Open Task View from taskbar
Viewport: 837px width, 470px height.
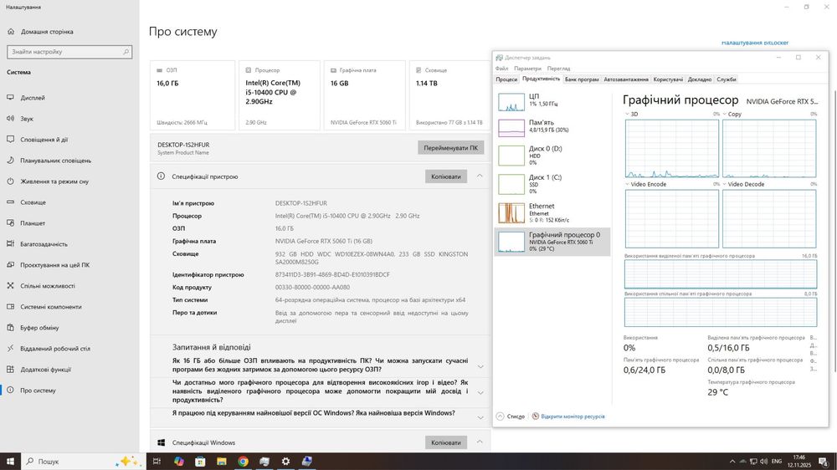(157, 462)
